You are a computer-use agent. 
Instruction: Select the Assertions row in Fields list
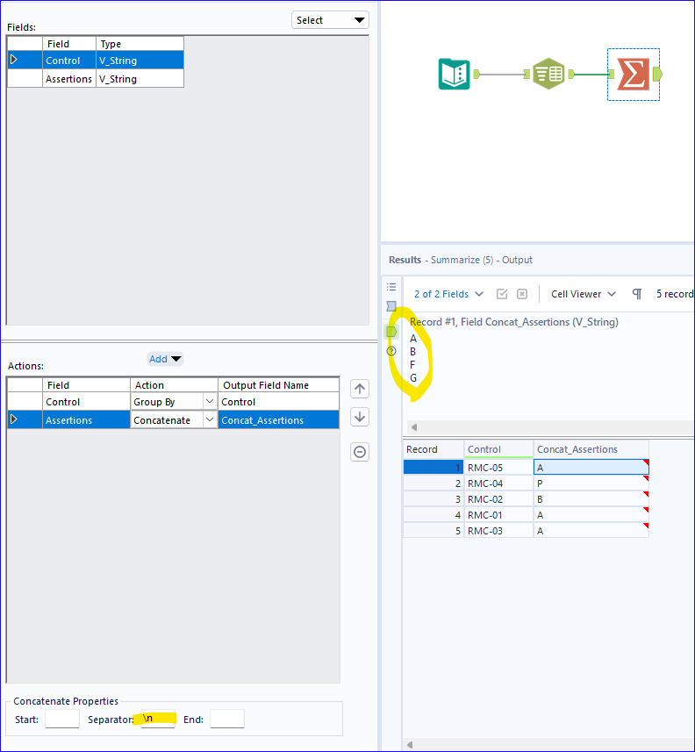pyautogui.click(x=96, y=79)
